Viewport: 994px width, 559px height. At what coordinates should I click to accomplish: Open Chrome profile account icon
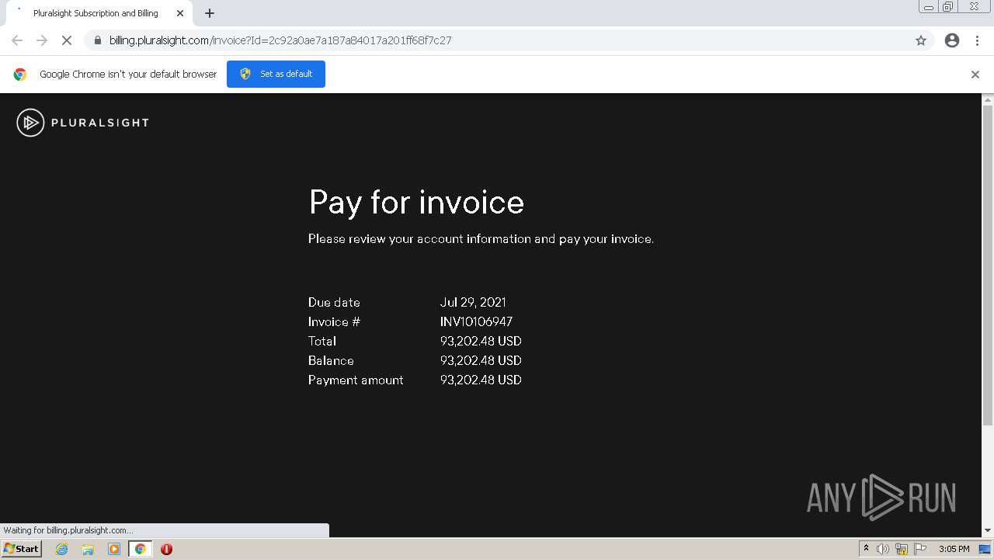coord(952,40)
